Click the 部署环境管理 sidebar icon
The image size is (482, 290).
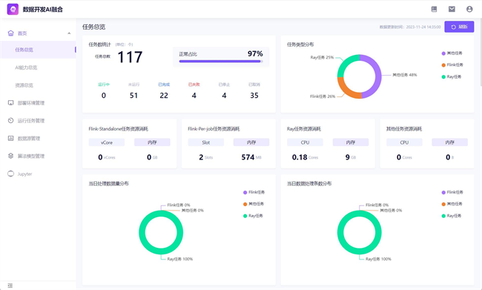pos(11,102)
